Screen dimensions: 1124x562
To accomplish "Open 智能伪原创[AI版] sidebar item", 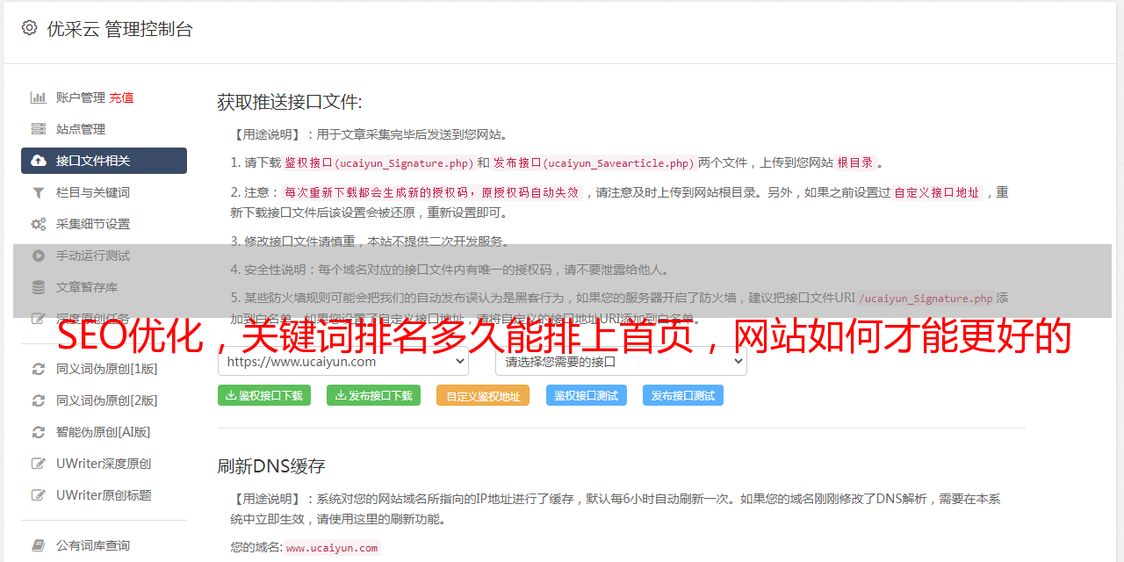I will coord(104,432).
